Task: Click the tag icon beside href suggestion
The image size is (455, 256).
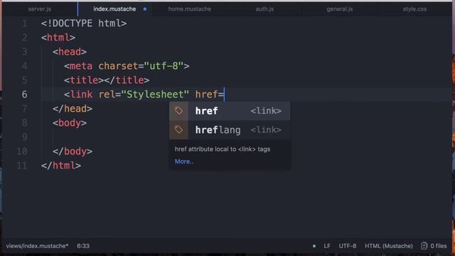Action: tap(178, 111)
